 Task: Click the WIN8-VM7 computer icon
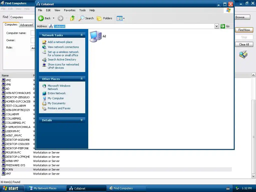[3, 161]
